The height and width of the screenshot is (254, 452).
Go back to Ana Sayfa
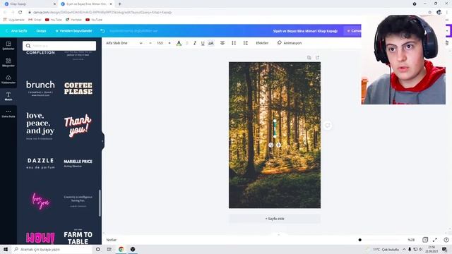16,31
